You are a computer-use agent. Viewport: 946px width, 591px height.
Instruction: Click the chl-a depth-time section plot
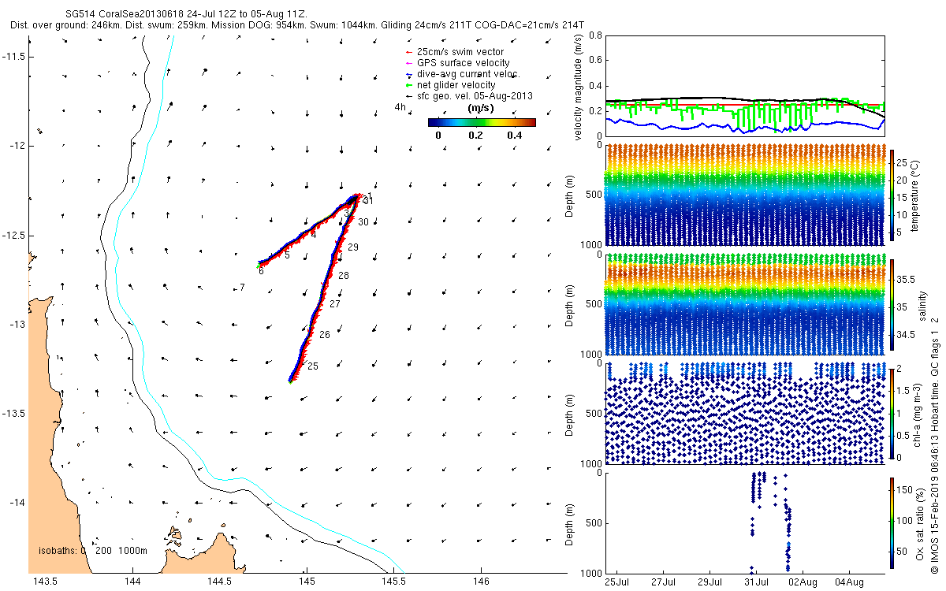(x=744, y=413)
